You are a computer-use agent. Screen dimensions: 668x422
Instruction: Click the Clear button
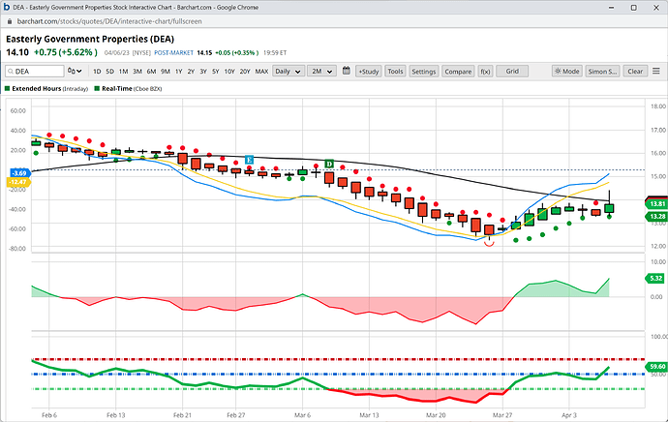(x=635, y=71)
